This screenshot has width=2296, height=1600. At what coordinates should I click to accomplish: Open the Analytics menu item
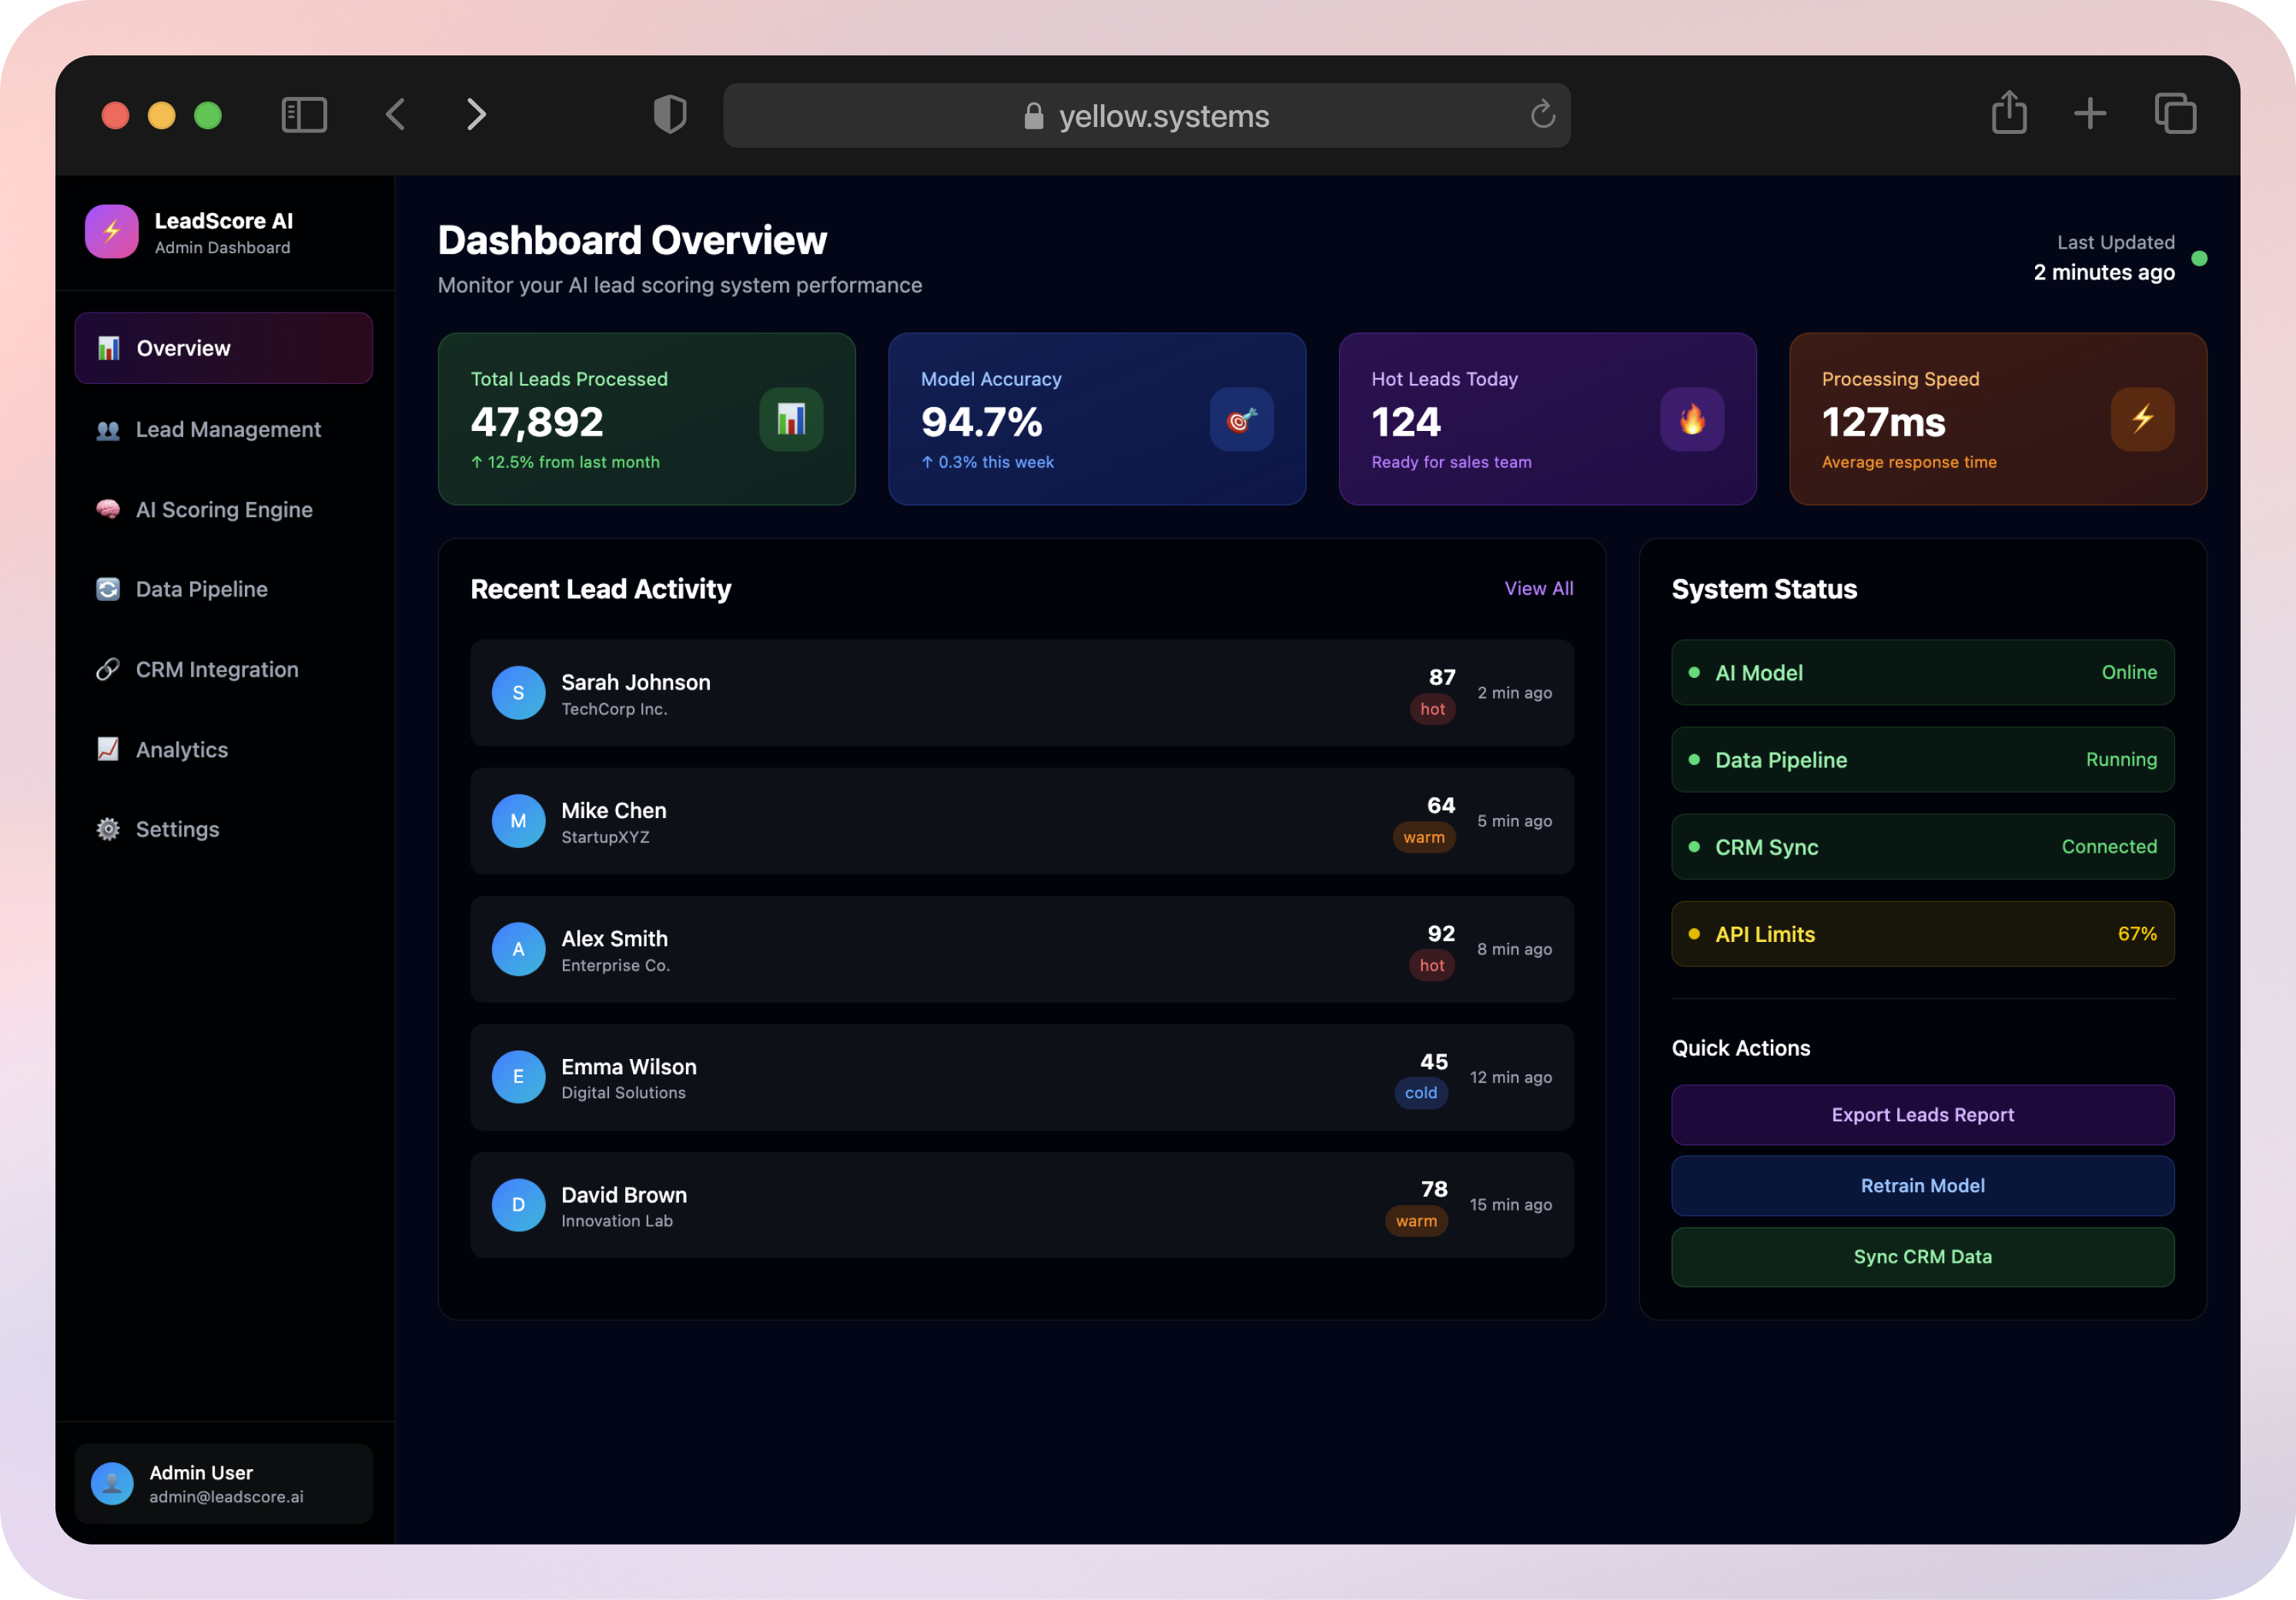click(x=224, y=750)
